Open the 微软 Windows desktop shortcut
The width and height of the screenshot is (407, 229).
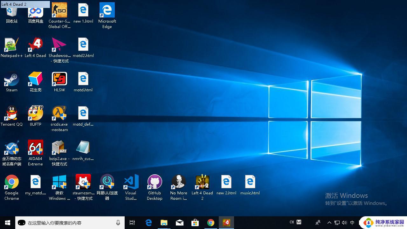[59, 187]
